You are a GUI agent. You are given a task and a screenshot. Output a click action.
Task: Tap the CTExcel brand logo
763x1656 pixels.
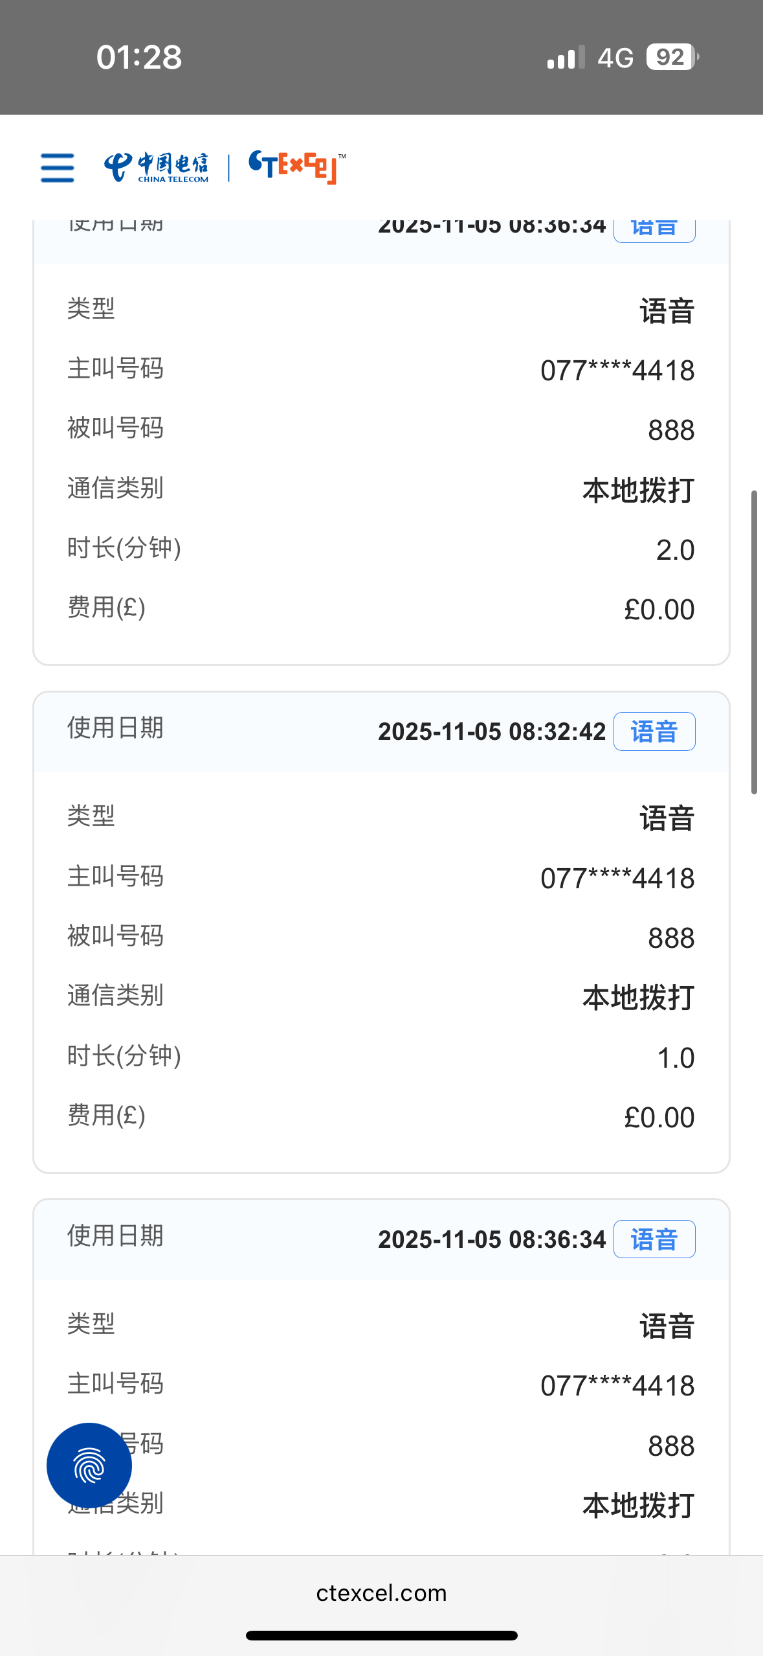(x=296, y=167)
